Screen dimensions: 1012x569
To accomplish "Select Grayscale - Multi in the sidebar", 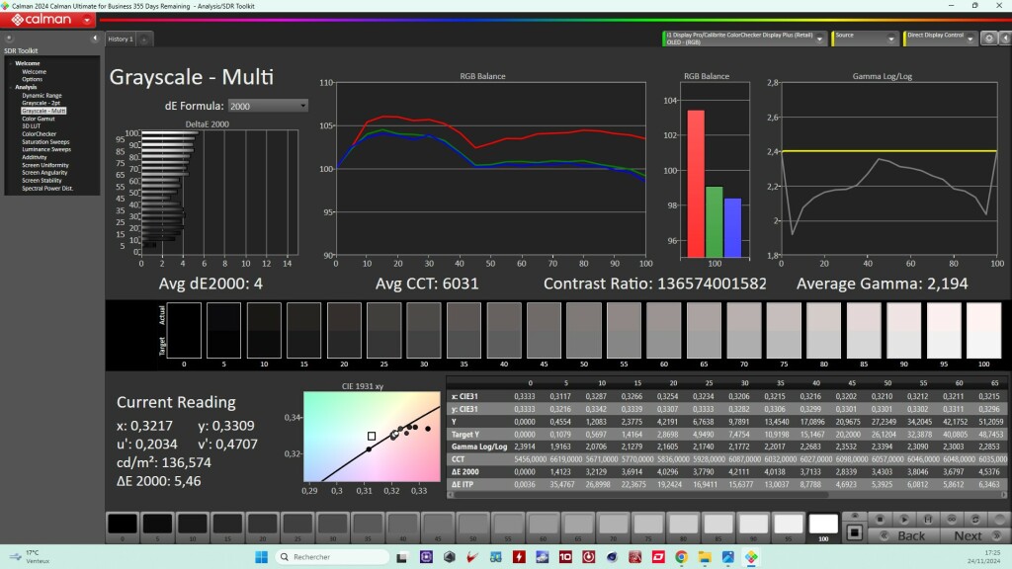I will coord(43,111).
